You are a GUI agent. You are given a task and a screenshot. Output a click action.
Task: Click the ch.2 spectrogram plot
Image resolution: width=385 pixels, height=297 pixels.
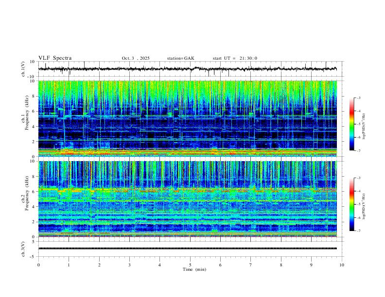click(x=187, y=199)
